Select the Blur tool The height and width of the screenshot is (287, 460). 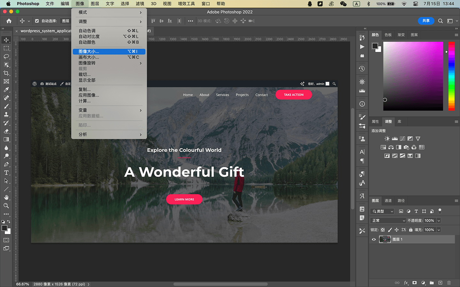click(x=6, y=148)
